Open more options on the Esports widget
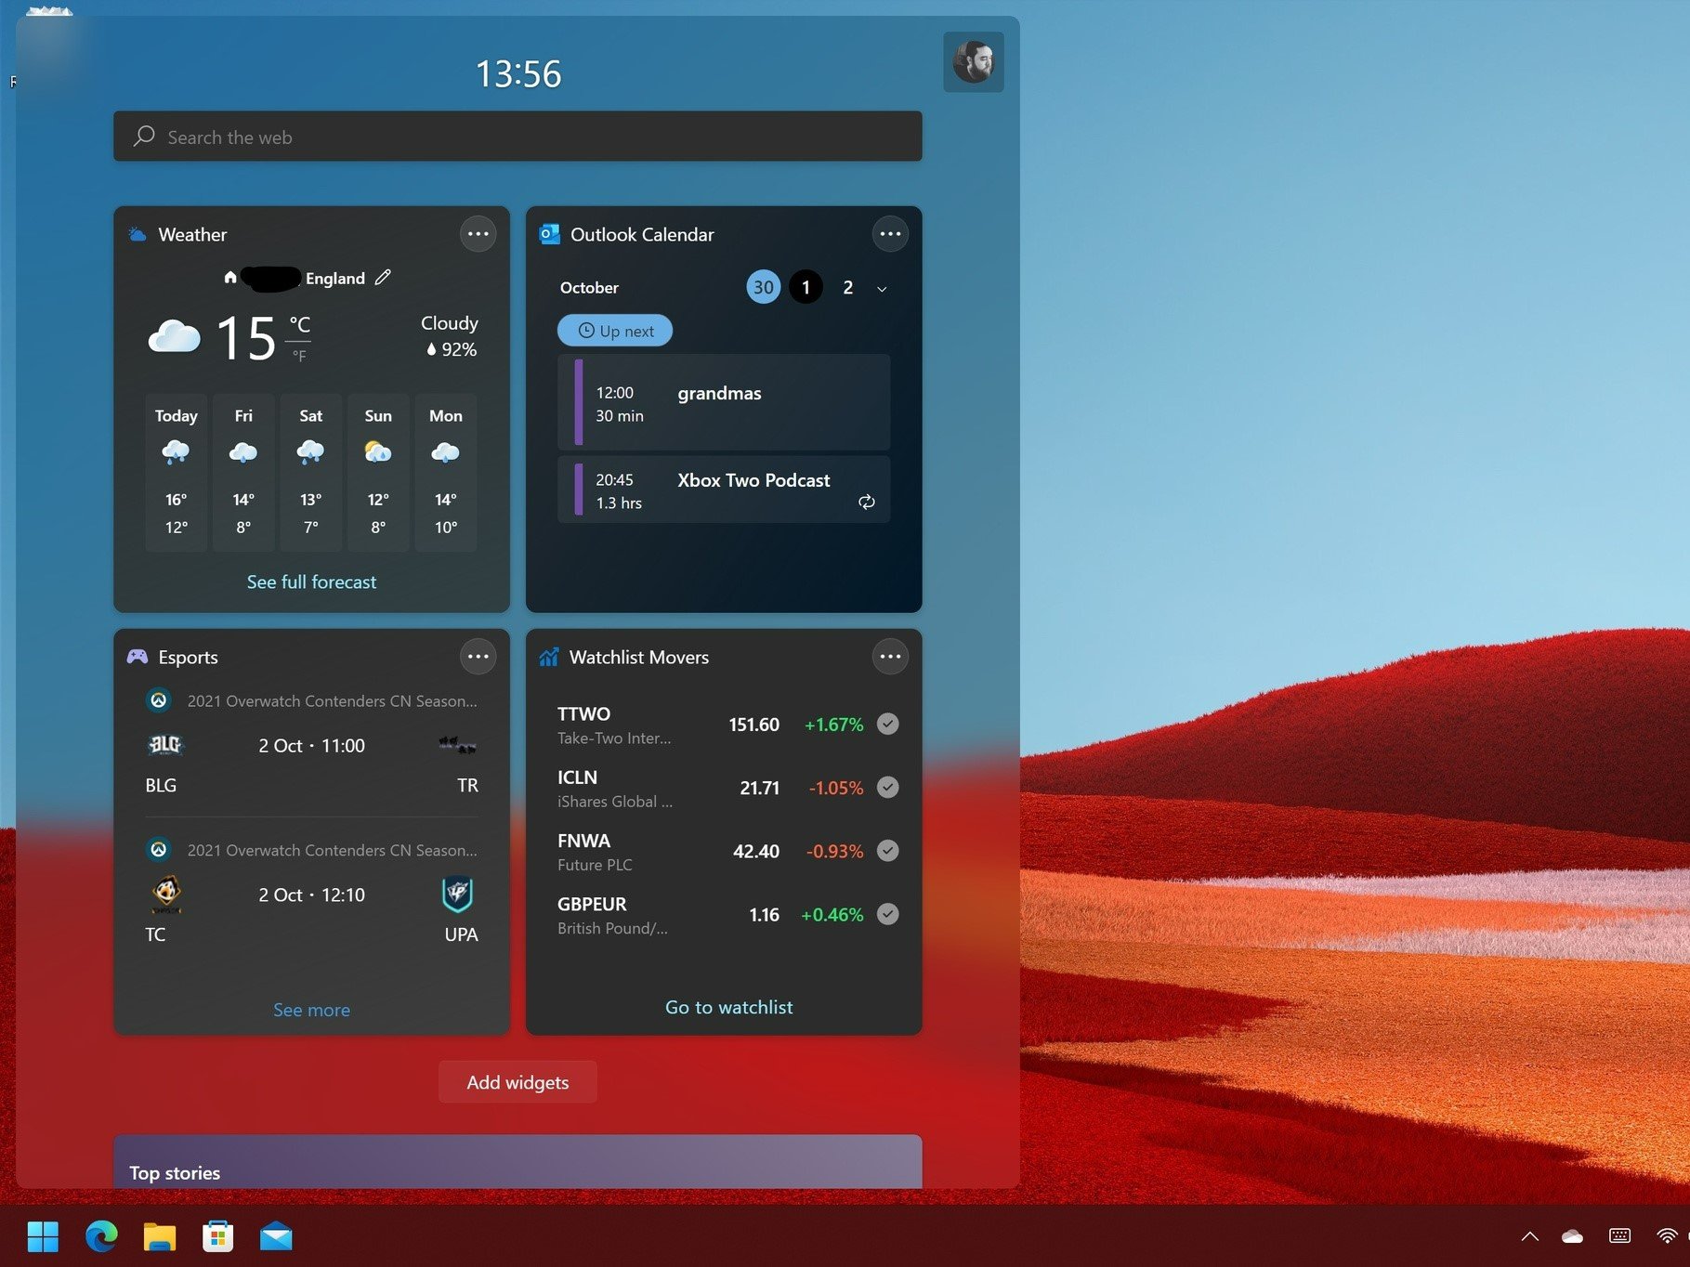Viewport: 1690px width, 1267px height. 478,657
